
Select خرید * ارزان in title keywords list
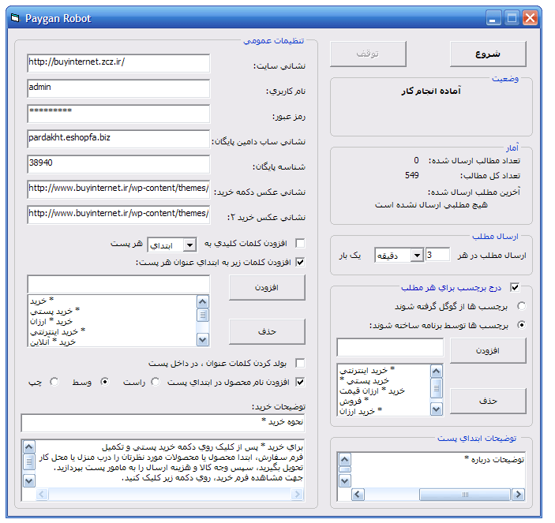51,321
